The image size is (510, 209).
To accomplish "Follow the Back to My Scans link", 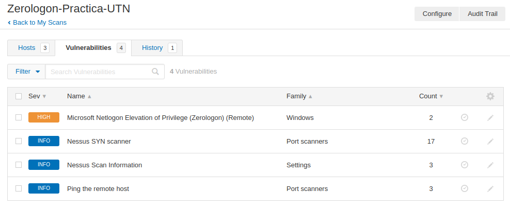I will 37,23.
